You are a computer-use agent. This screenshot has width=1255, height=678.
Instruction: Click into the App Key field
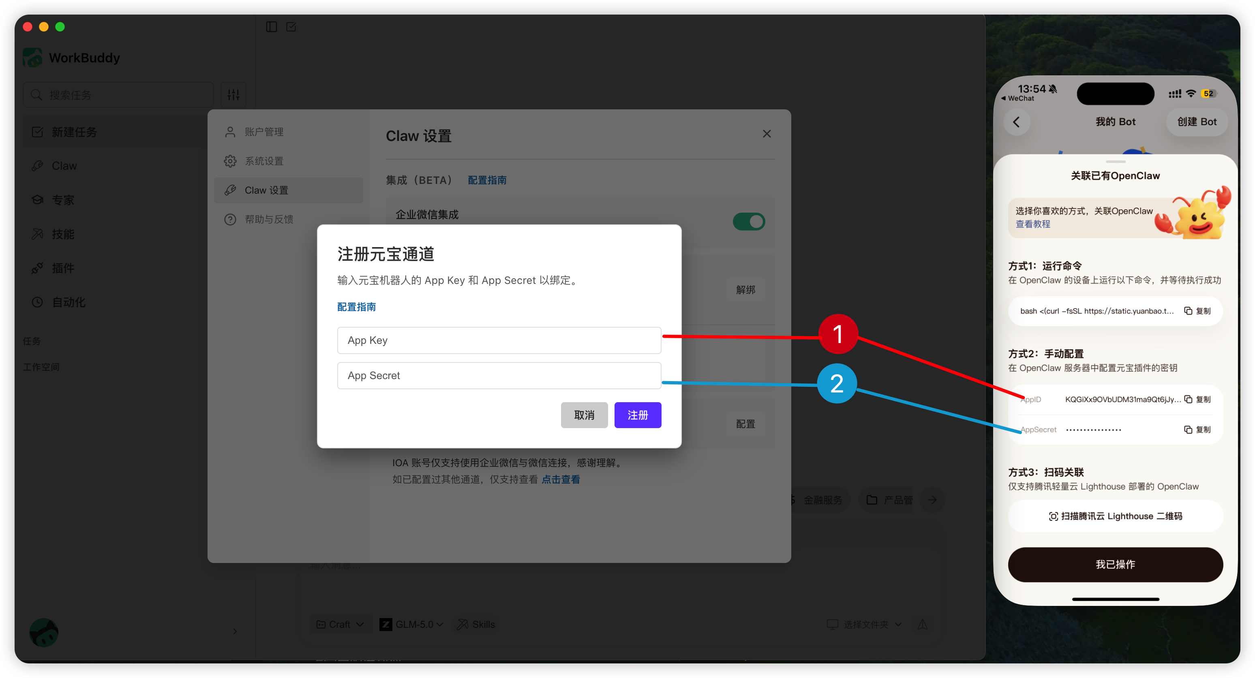point(499,340)
